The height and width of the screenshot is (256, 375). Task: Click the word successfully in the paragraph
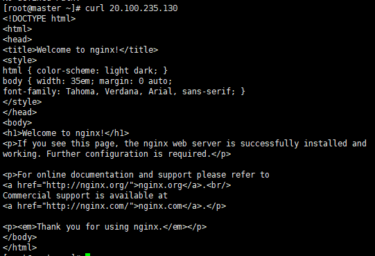coord(270,144)
